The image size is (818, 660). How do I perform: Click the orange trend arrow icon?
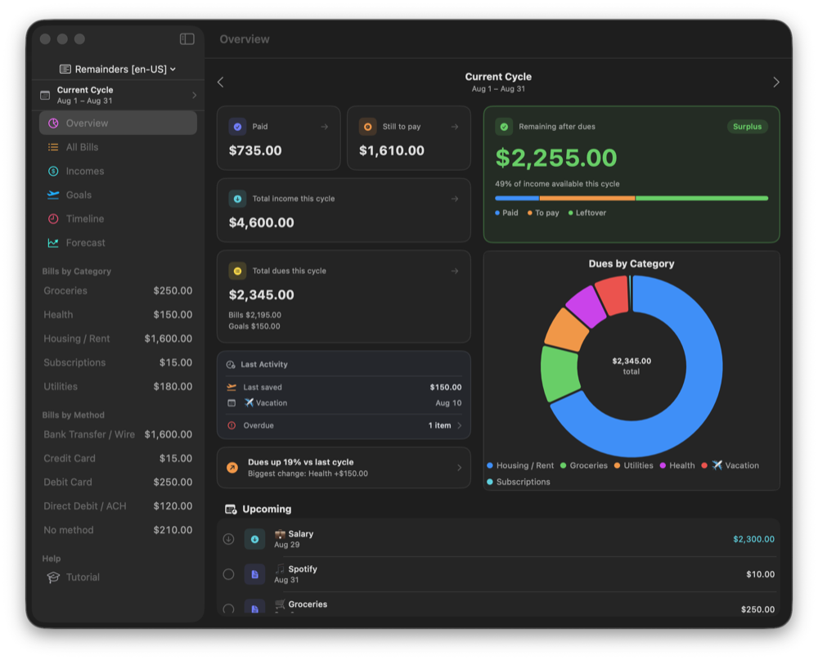tap(232, 468)
